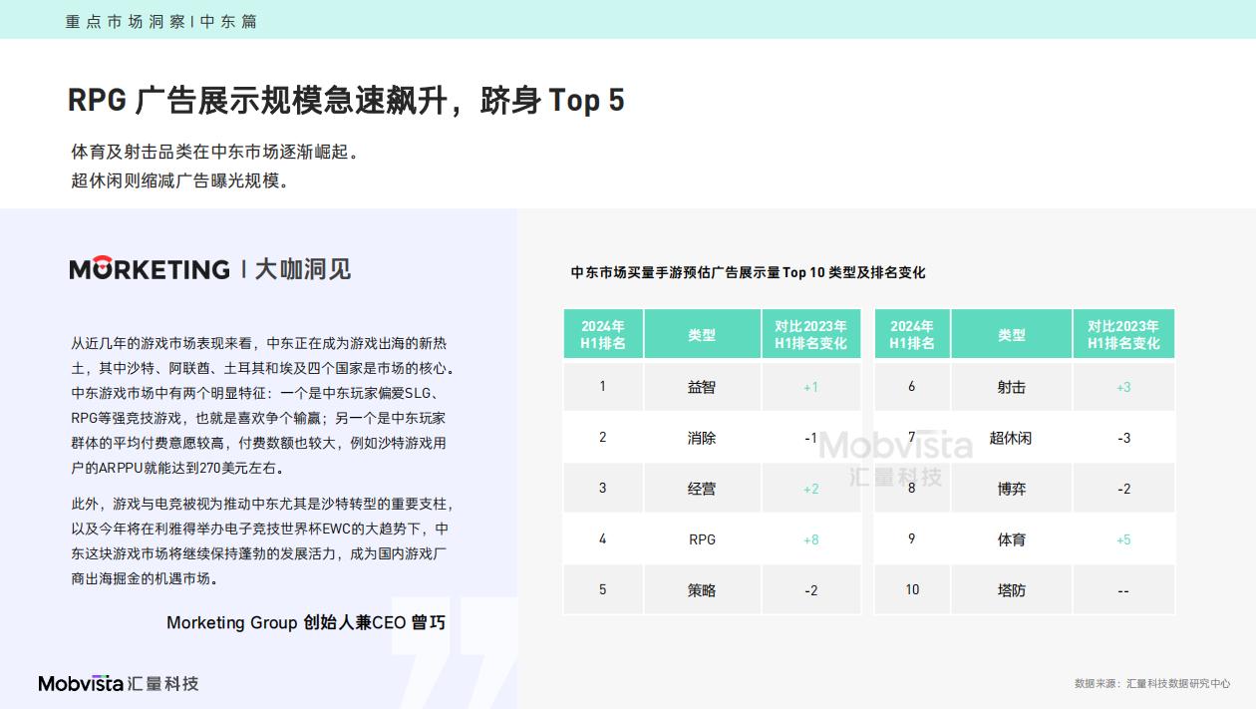The image size is (1256, 709).
Task: Click the table title 中东市场买量手游 Top 10
Action: [x=748, y=272]
